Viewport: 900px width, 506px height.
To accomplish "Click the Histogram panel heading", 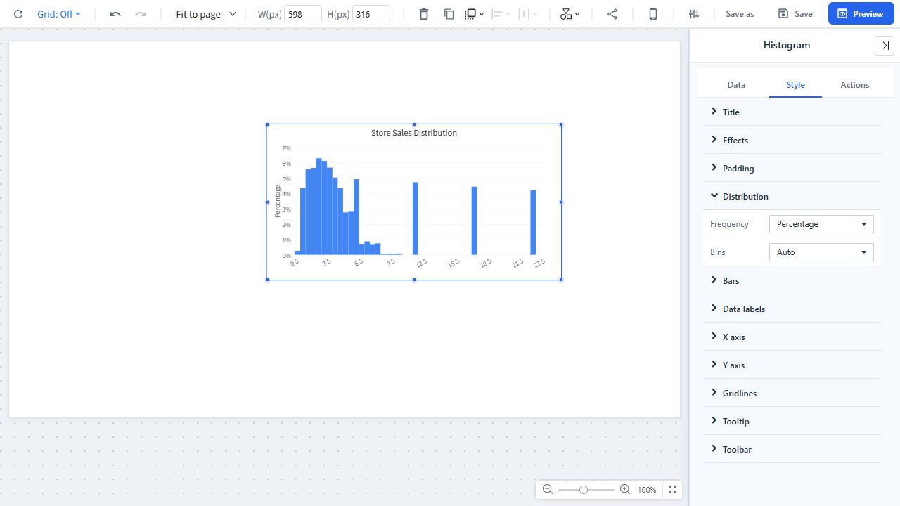I will 787,45.
